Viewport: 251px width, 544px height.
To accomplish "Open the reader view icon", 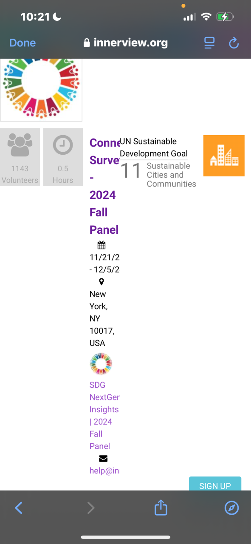I will click(209, 43).
